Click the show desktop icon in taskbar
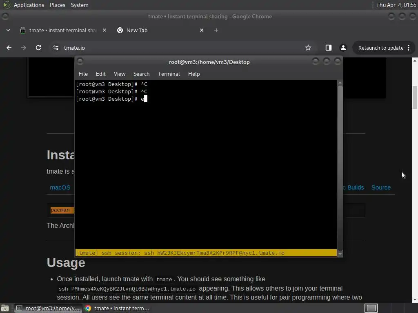Screen dimensions: 418x313 [5, 308]
